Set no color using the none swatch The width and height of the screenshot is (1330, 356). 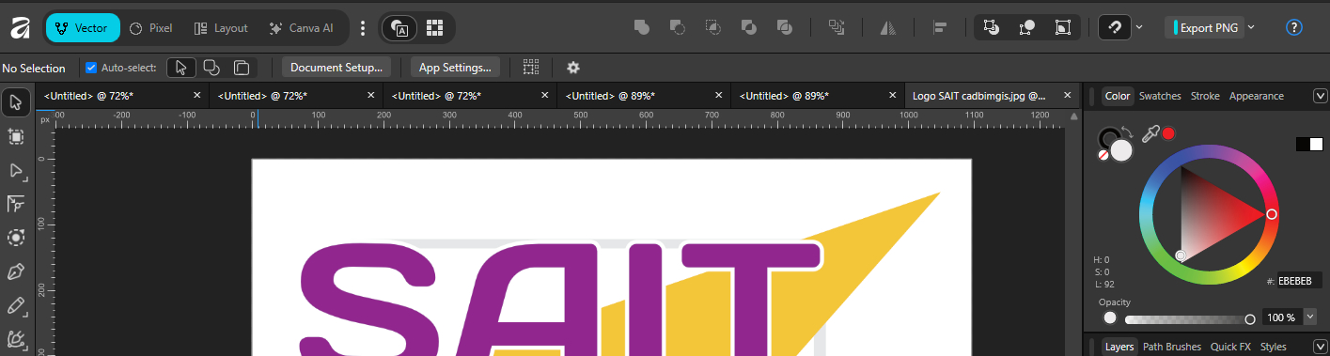[1103, 154]
